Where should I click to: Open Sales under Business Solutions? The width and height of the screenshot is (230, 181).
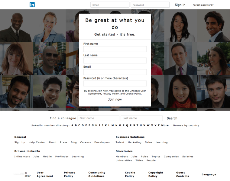click(149, 142)
